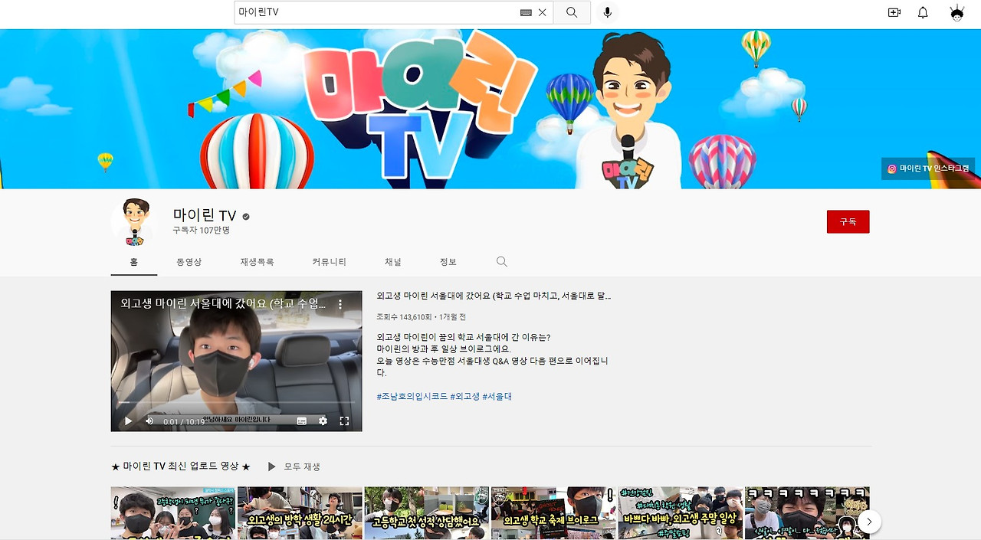Open the account avatar menu
981x540 pixels.
957,12
